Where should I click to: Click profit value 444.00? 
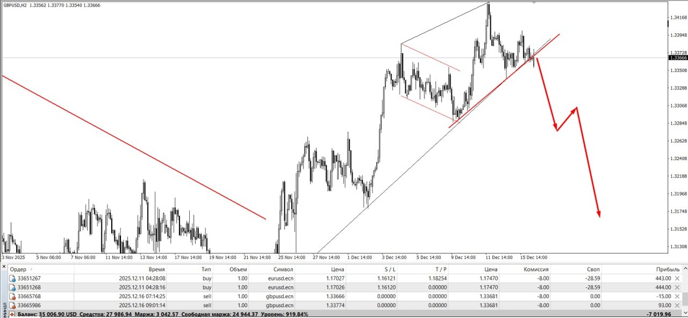pyautogui.click(x=663, y=287)
